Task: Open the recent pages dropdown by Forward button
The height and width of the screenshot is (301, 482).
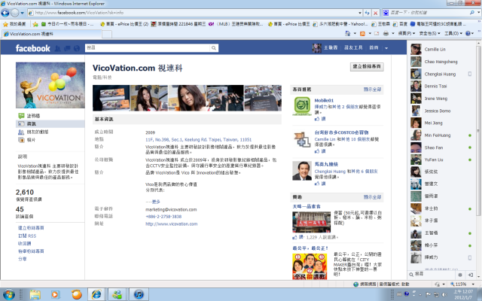Action: (x=22, y=14)
